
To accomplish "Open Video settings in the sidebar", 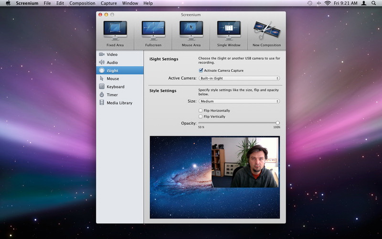I will (x=112, y=54).
